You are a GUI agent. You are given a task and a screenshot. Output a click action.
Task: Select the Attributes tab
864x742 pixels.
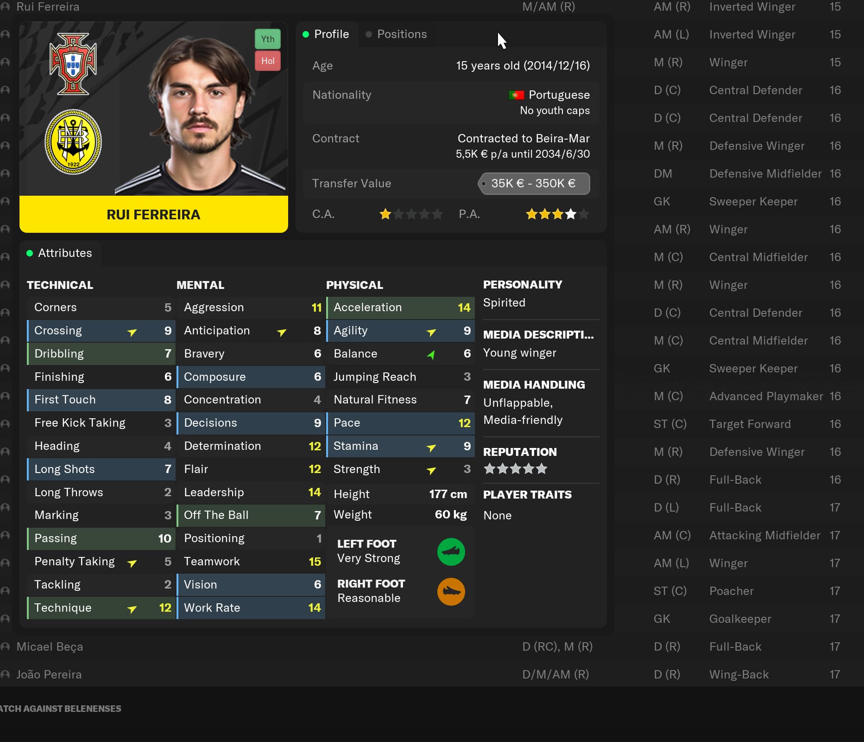(x=60, y=253)
